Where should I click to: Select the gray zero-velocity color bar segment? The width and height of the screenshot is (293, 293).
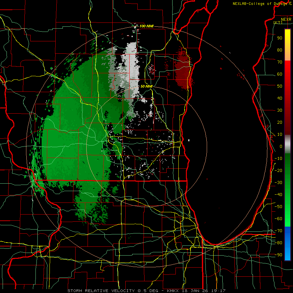point(287,144)
